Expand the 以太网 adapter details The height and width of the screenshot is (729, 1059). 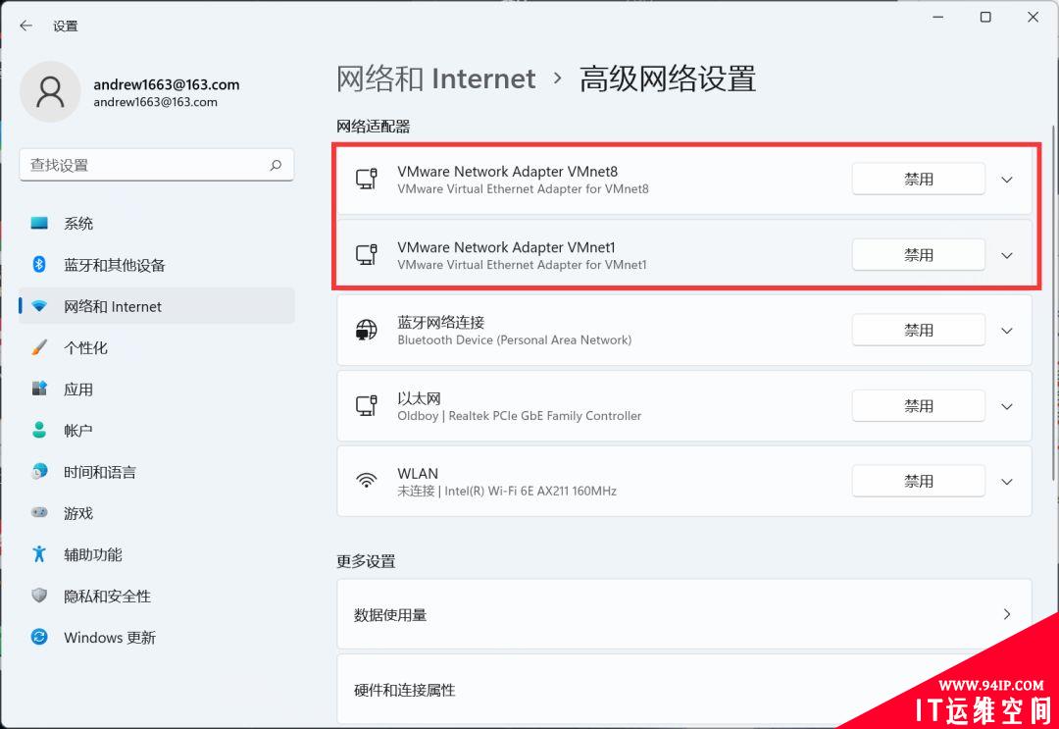(1007, 406)
